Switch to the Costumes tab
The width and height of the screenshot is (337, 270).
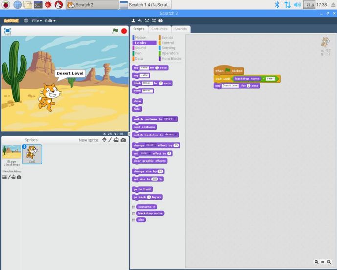pos(159,29)
